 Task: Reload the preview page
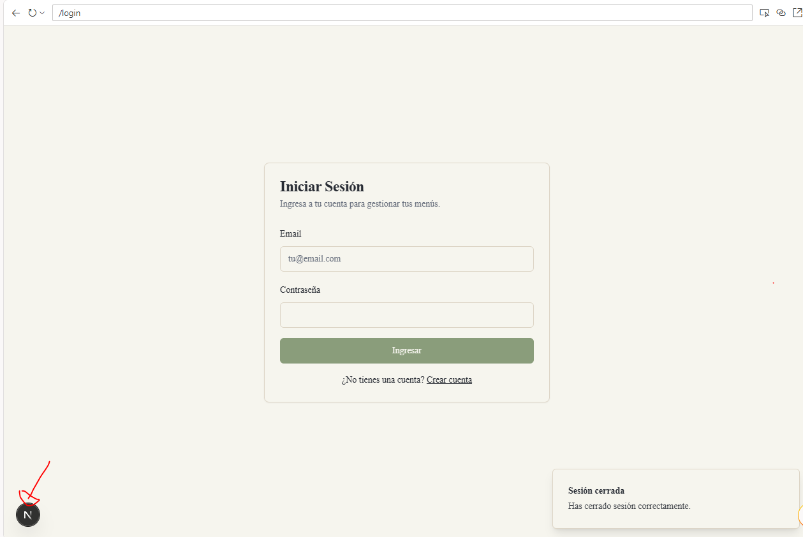pyautogui.click(x=32, y=13)
